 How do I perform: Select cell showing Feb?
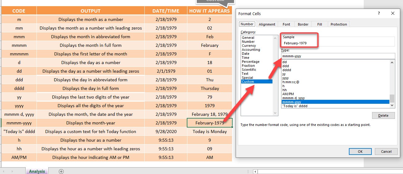210,37
